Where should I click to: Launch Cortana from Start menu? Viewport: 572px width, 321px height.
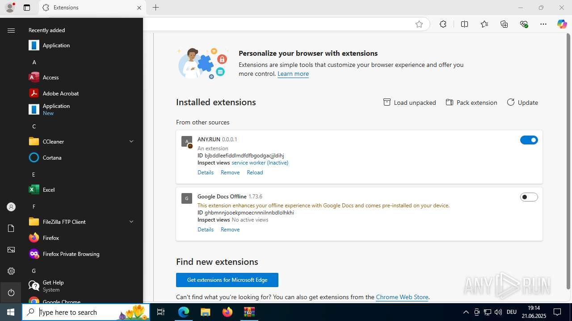tap(83, 157)
